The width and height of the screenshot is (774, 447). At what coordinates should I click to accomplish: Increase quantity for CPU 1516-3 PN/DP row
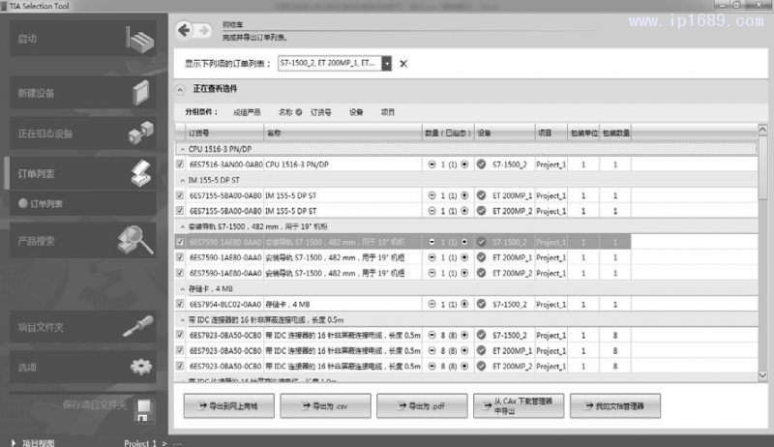point(464,164)
